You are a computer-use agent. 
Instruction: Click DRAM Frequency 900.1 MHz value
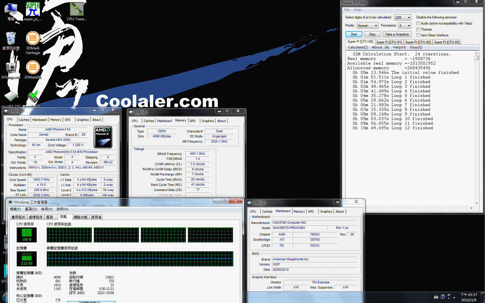[198, 154]
